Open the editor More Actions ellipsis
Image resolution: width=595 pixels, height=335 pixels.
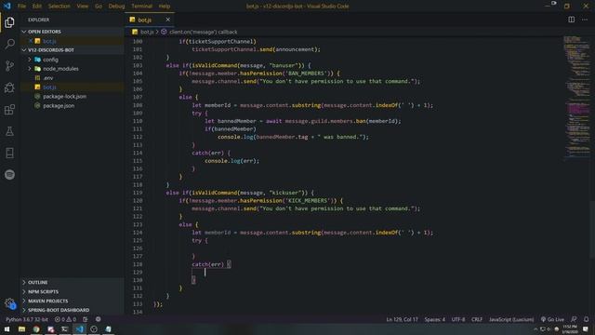(585, 20)
